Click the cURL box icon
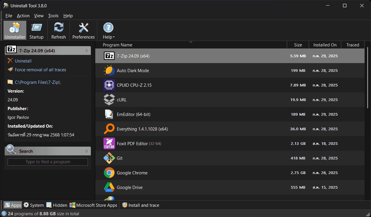 (109, 100)
